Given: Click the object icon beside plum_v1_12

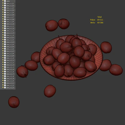Looking at the screenshot, I should click(5, 28).
